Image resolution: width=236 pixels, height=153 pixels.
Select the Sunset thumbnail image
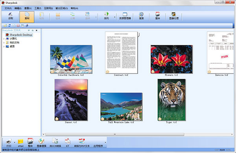[x=71, y=100]
